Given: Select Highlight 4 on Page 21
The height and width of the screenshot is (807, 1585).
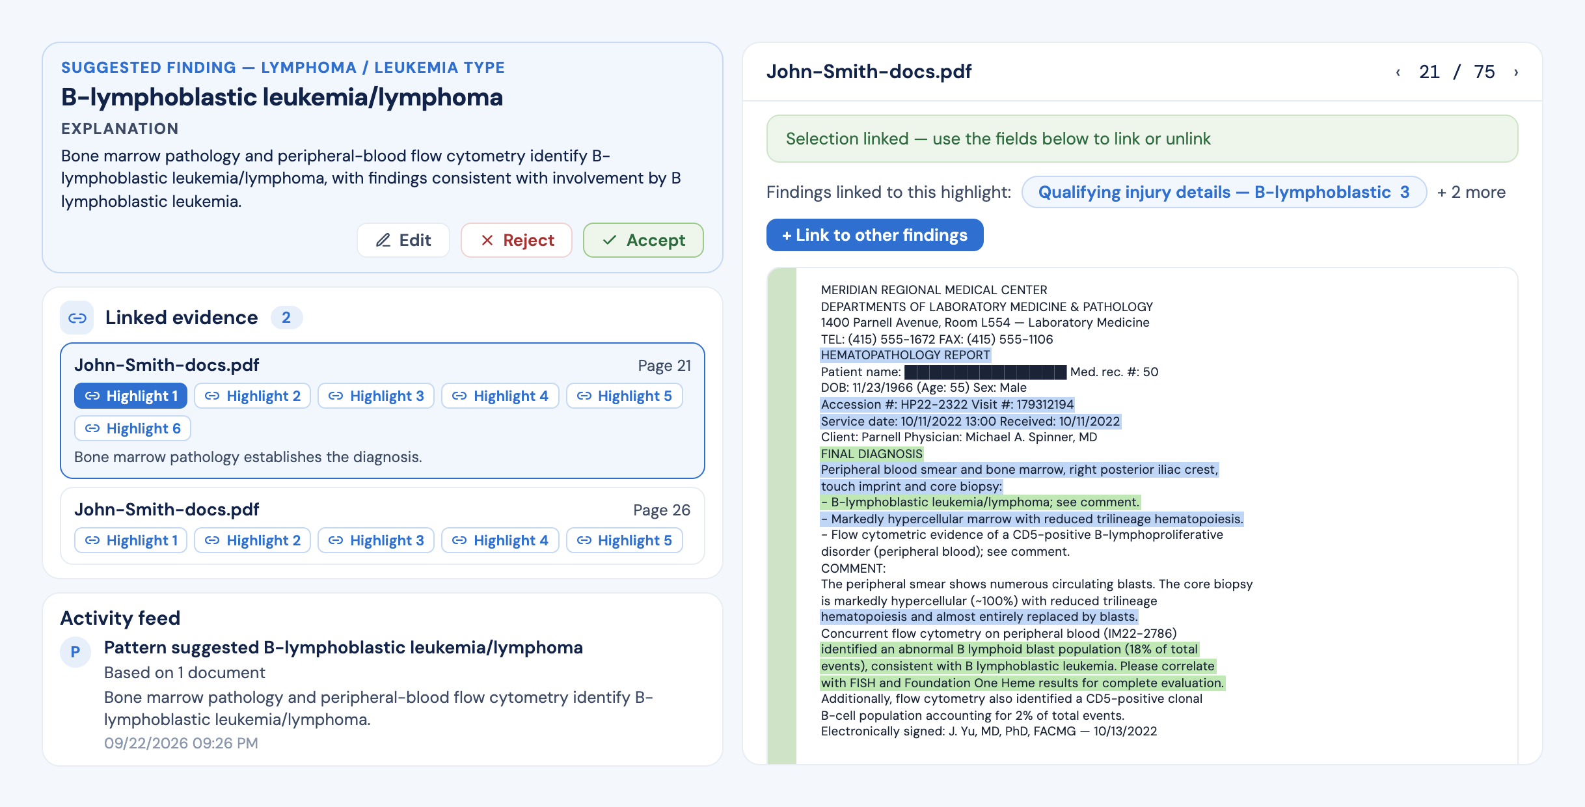Looking at the screenshot, I should (500, 396).
